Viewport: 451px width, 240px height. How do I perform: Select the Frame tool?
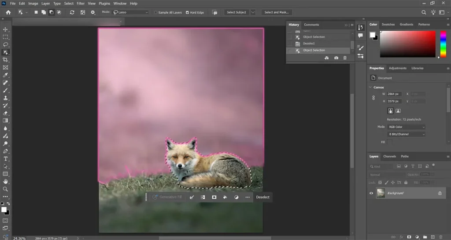5,67
